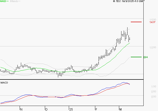Click the MACD 100 axis label
This screenshot has width=158, height=111.
[x=154, y=87]
